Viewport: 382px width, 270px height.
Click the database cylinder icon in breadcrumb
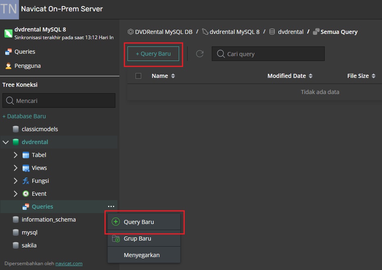click(272, 31)
